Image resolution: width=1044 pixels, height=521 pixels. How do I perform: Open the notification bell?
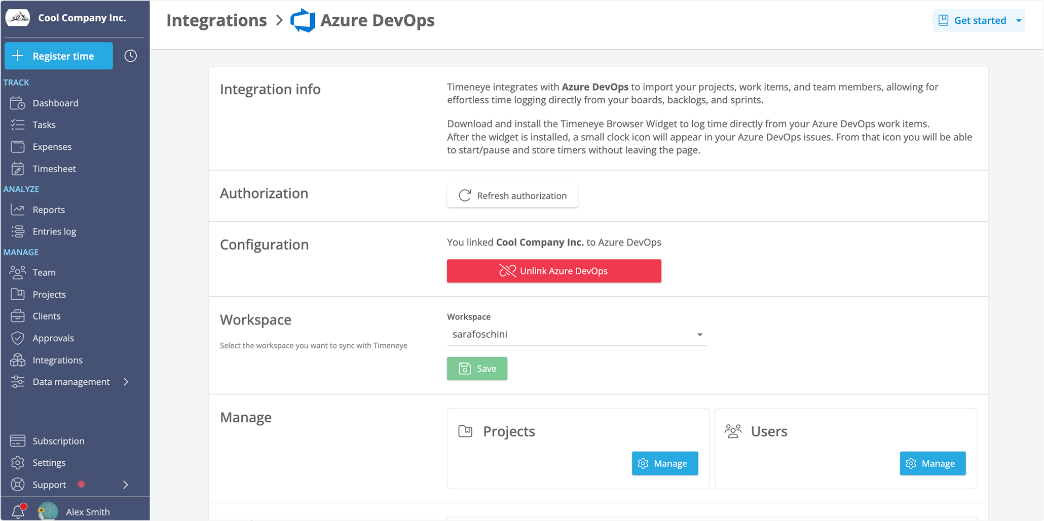click(x=18, y=511)
